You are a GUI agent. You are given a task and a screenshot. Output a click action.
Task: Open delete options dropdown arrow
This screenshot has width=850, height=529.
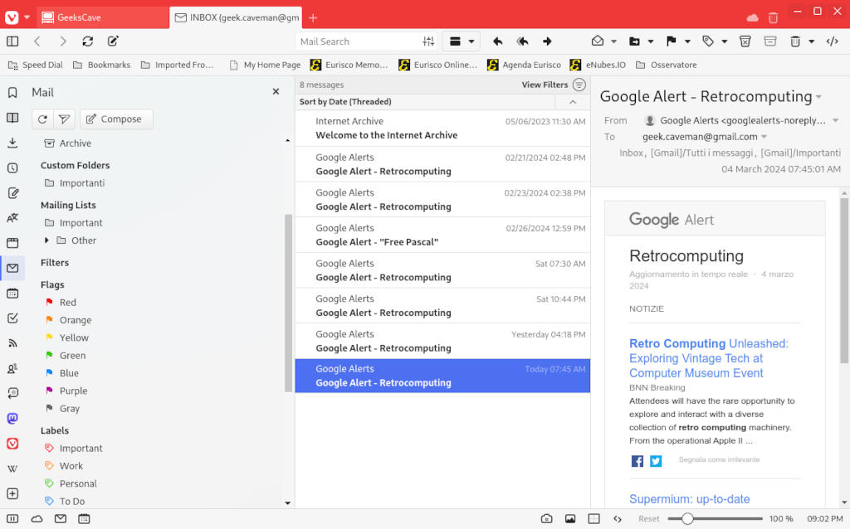point(812,41)
